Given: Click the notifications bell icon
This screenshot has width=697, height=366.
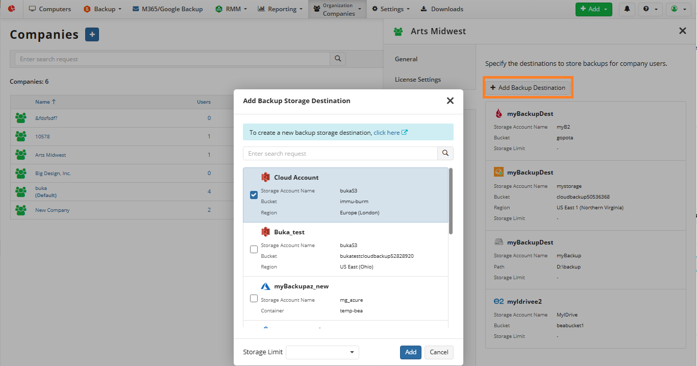Looking at the screenshot, I should 627,9.
